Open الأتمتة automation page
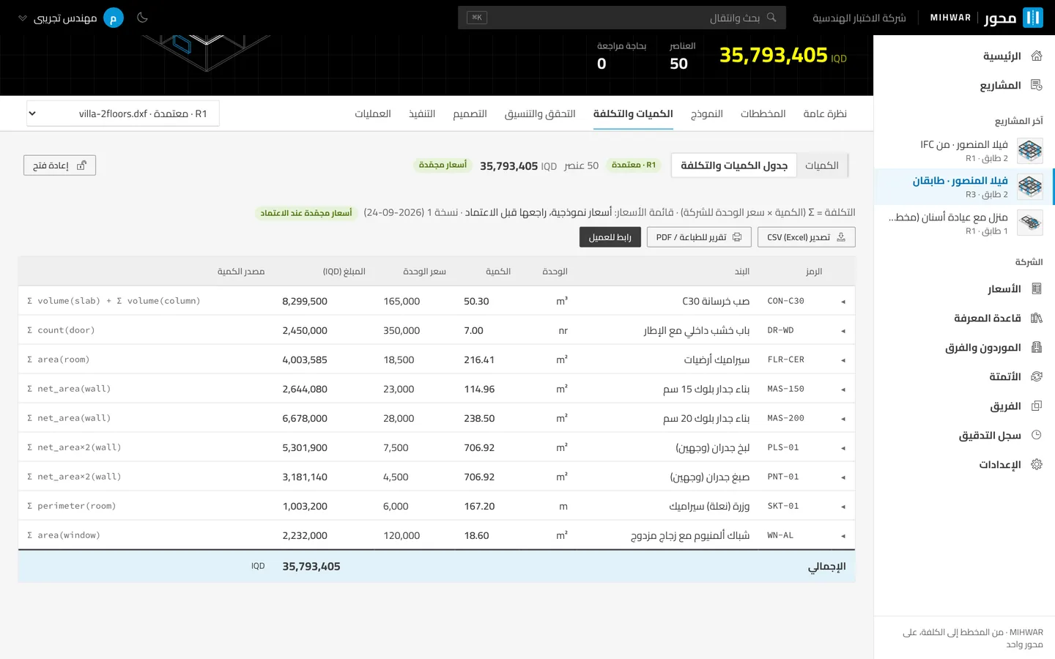This screenshot has height=659, width=1055. [x=964, y=377]
